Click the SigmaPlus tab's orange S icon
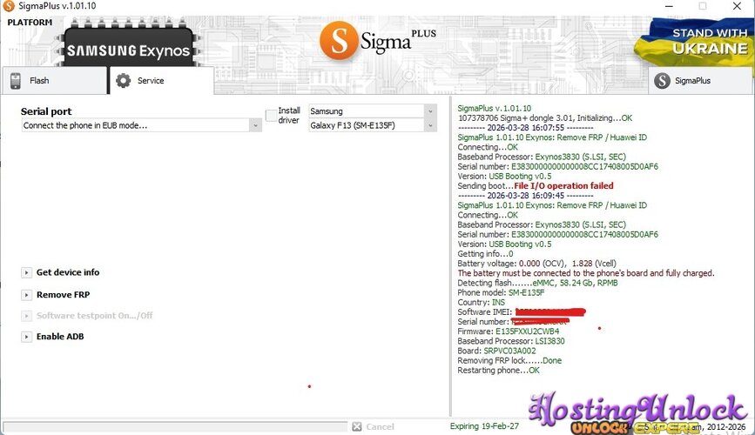The image size is (755, 435). [663, 81]
